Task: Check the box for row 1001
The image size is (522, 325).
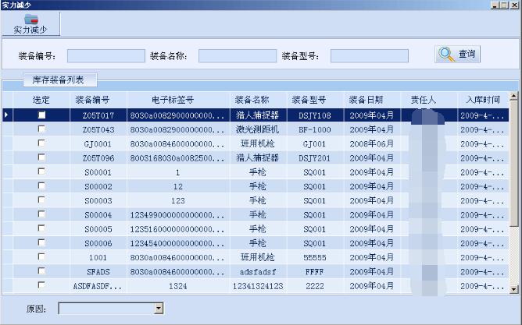Action: click(x=41, y=256)
